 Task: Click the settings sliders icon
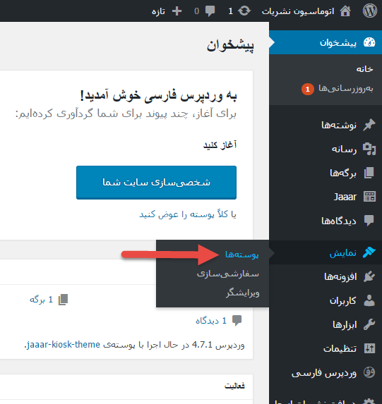pyautogui.click(x=369, y=348)
